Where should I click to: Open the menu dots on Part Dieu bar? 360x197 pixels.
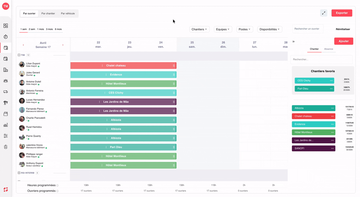coord(106,147)
